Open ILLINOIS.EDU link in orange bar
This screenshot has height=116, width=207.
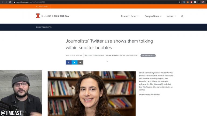click(42, 6)
